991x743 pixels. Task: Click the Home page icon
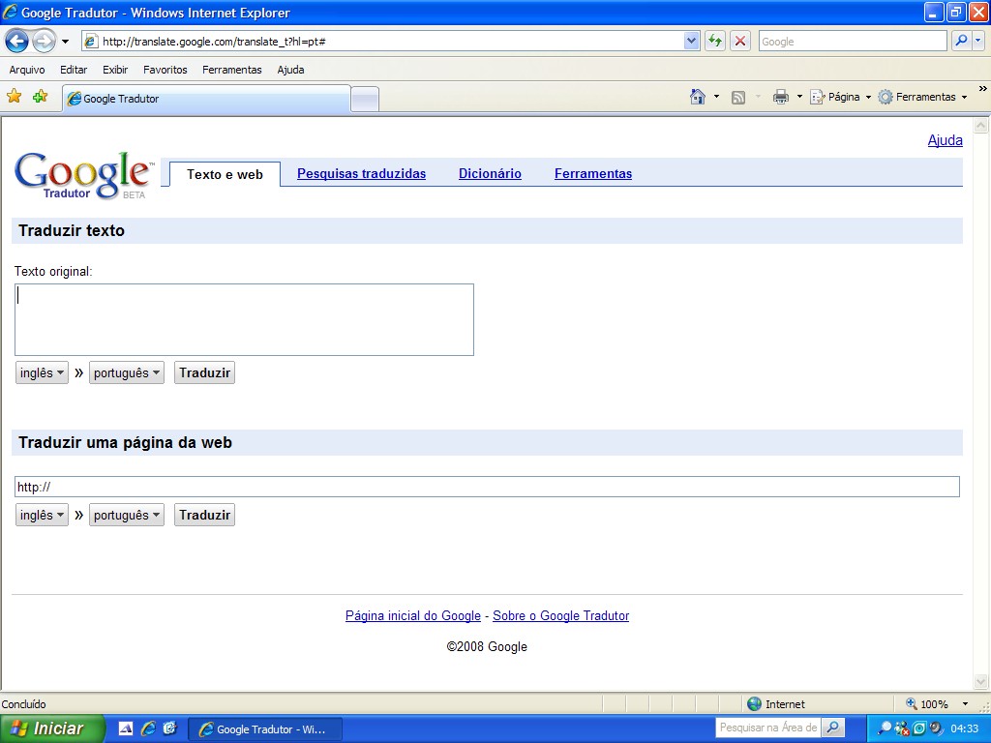[x=698, y=97]
